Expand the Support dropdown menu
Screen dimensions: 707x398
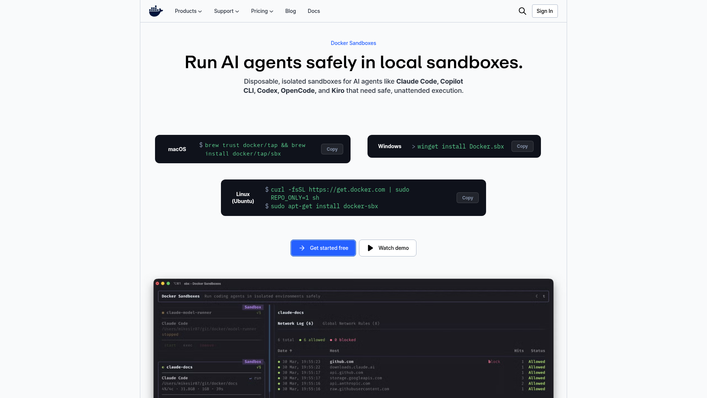point(226,11)
